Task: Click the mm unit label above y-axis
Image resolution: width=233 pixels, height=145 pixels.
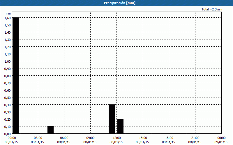Action: coord(8,13)
